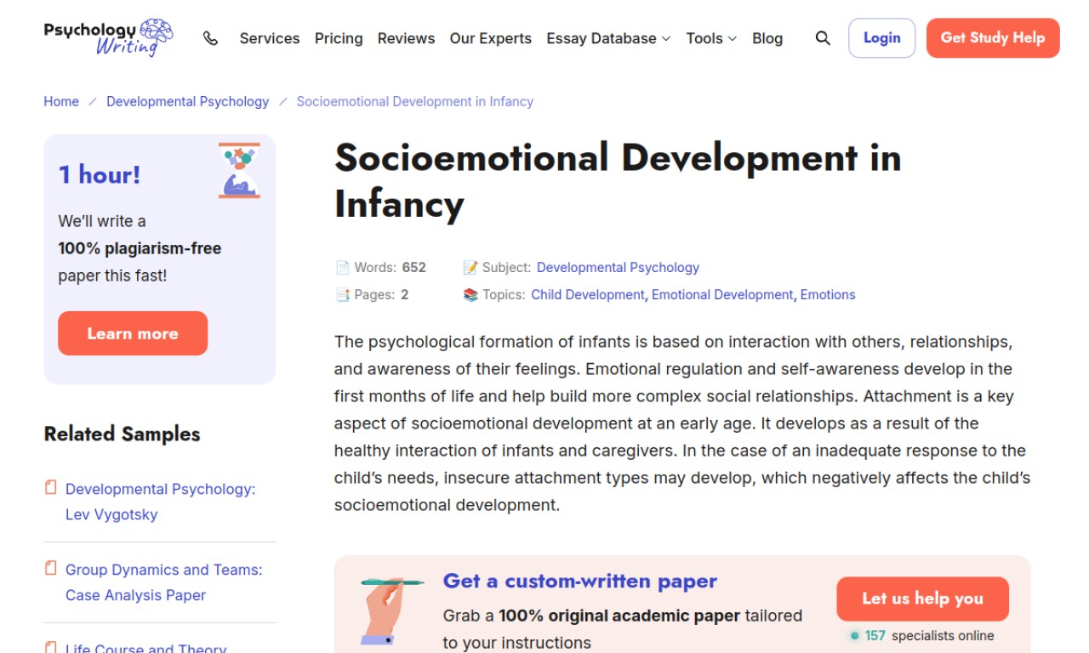Open the Emotional Development topic link
Image resolution: width=1089 pixels, height=653 pixels.
tap(722, 294)
